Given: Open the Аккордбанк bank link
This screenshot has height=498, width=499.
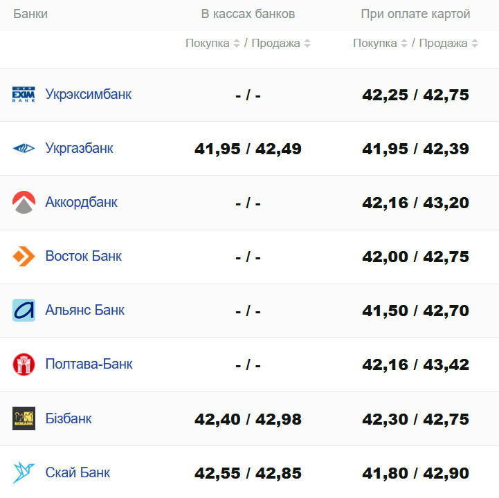Looking at the screenshot, I should pos(81,202).
